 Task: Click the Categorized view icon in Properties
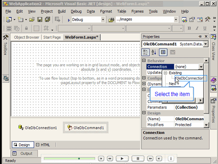[146, 52]
